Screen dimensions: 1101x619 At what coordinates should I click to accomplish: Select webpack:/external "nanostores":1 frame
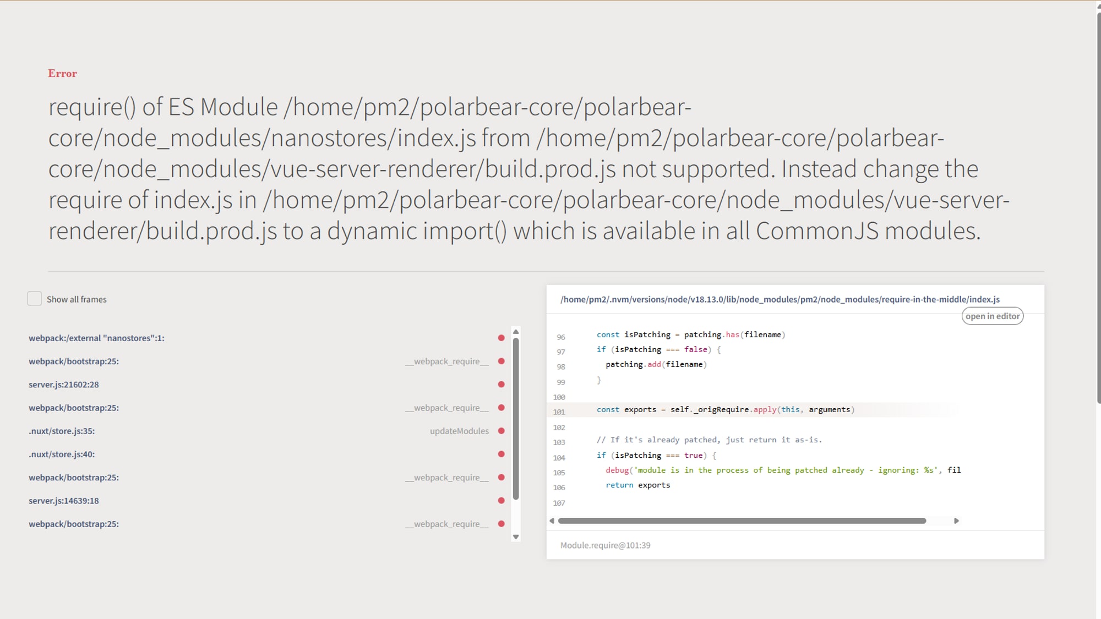coord(266,338)
